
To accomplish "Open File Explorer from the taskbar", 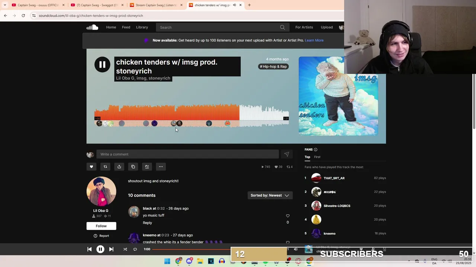I will (200, 261).
